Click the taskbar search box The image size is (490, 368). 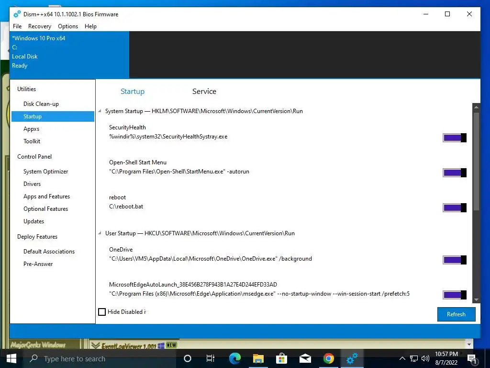pyautogui.click(x=100, y=358)
